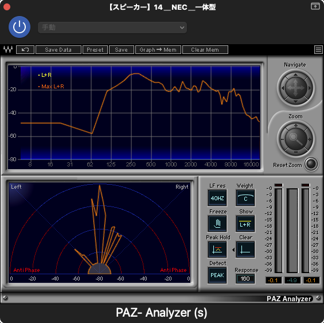Click the Reset Zoom round button
324x323 pixels.
click(311, 164)
